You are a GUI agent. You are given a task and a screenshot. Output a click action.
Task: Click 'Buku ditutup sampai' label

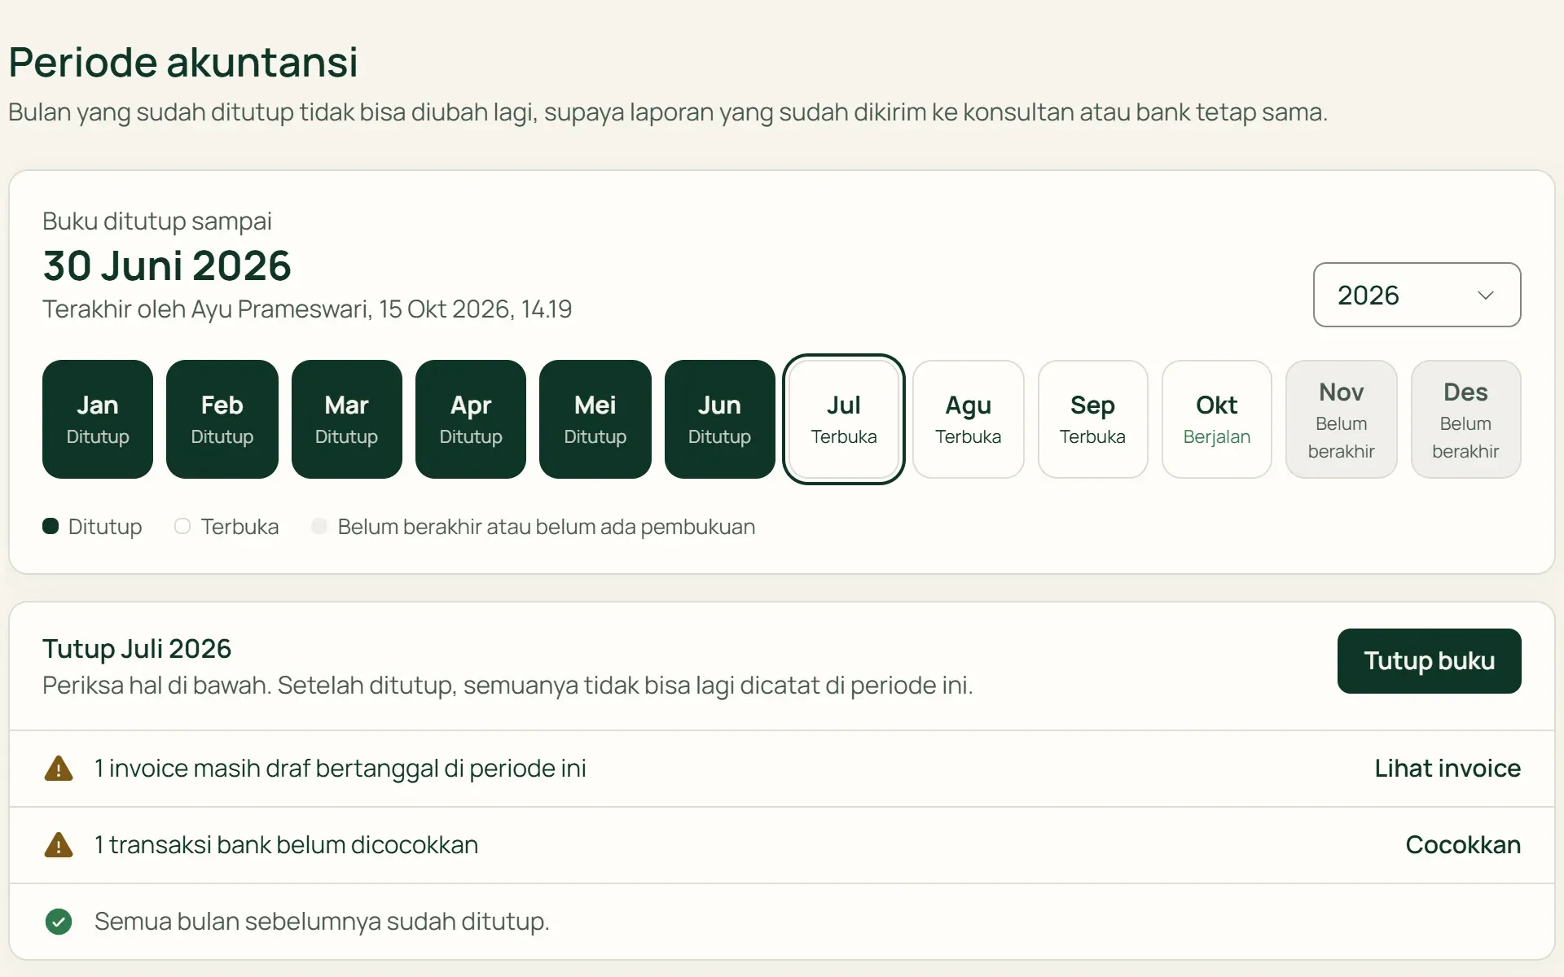(x=157, y=221)
